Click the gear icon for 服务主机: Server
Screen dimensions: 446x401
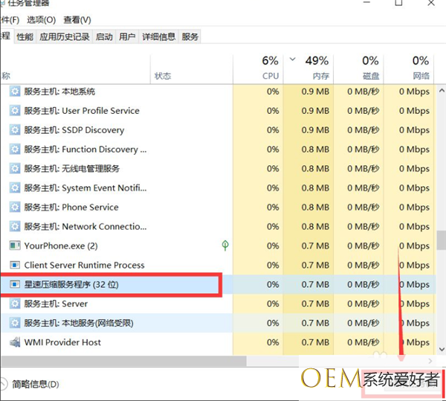click(14, 304)
